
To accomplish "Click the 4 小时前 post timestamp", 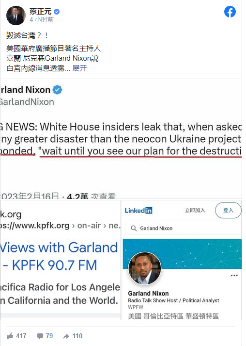I will 42,19.
